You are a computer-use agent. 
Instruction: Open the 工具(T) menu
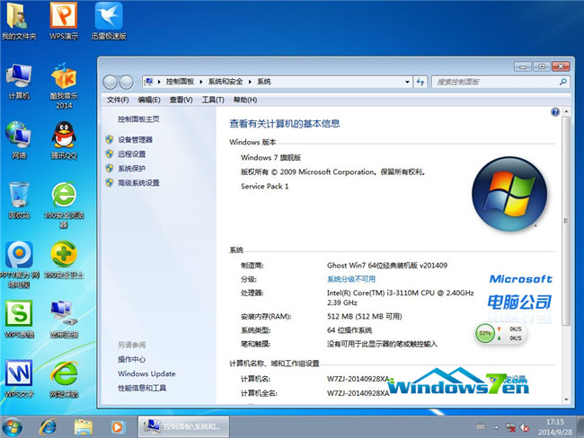pyautogui.click(x=213, y=100)
